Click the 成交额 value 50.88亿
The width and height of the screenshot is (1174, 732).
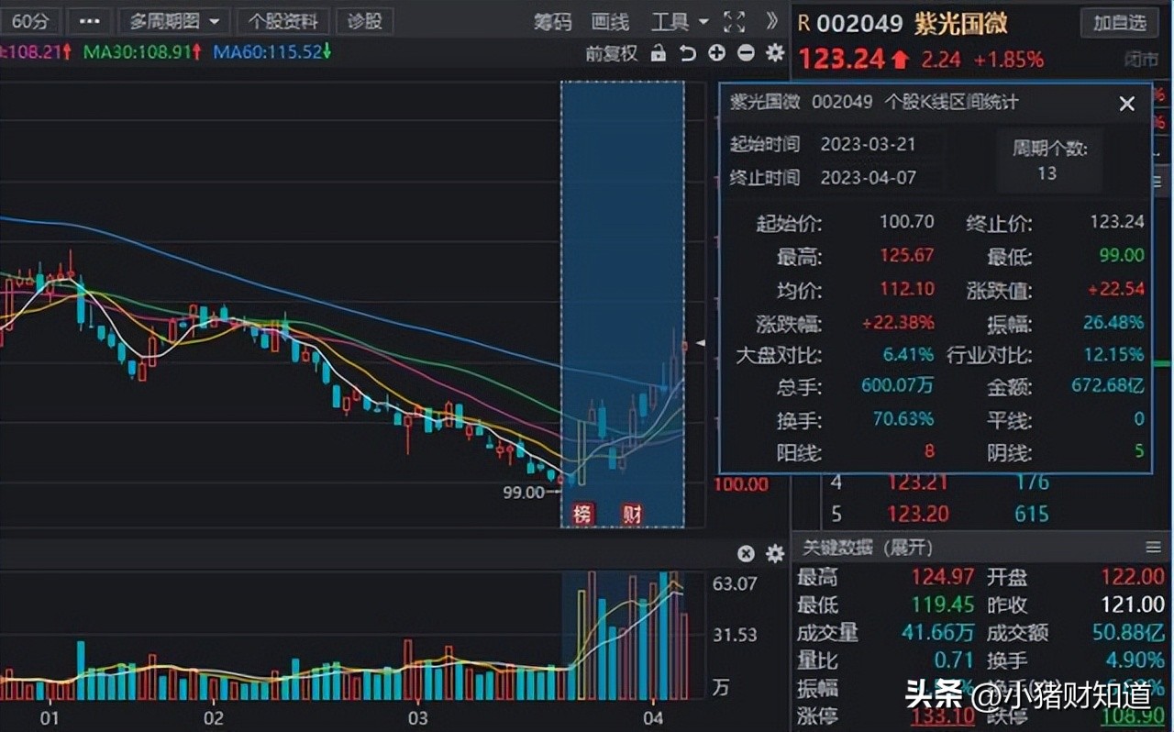coord(1129,632)
